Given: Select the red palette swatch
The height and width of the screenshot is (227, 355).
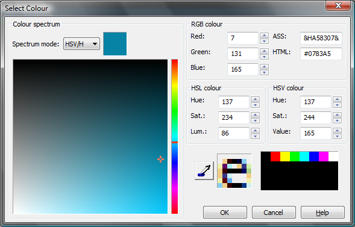Looking at the screenshot, I should tap(275, 157).
